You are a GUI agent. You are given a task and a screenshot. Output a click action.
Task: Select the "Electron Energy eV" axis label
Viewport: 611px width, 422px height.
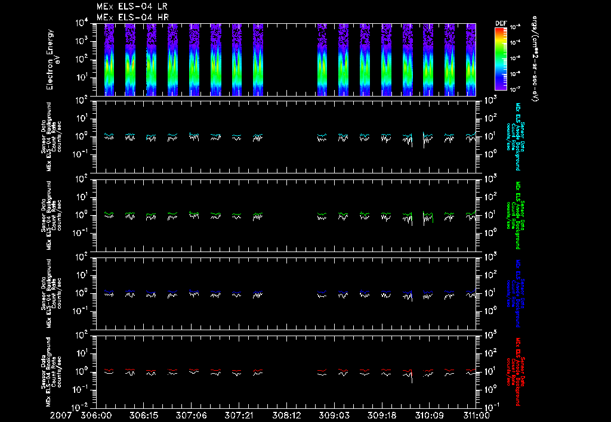(x=53, y=60)
